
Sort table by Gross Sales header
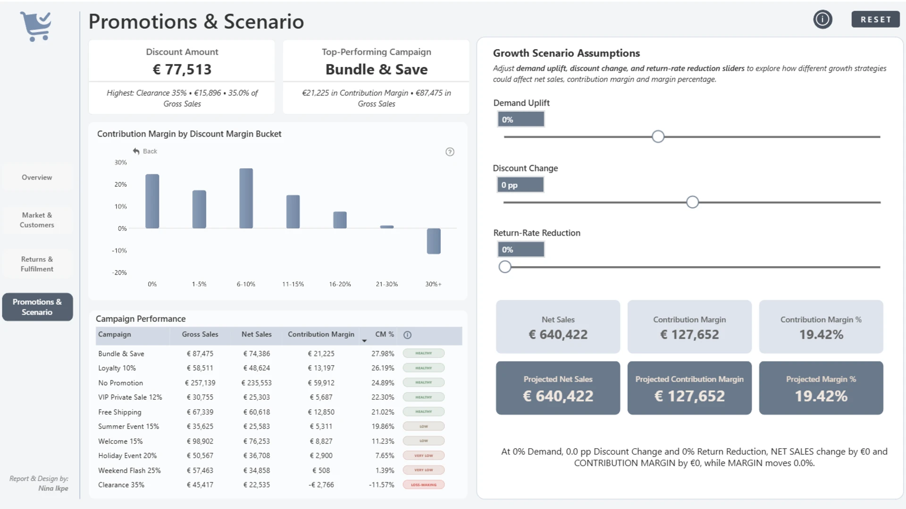[x=200, y=334]
